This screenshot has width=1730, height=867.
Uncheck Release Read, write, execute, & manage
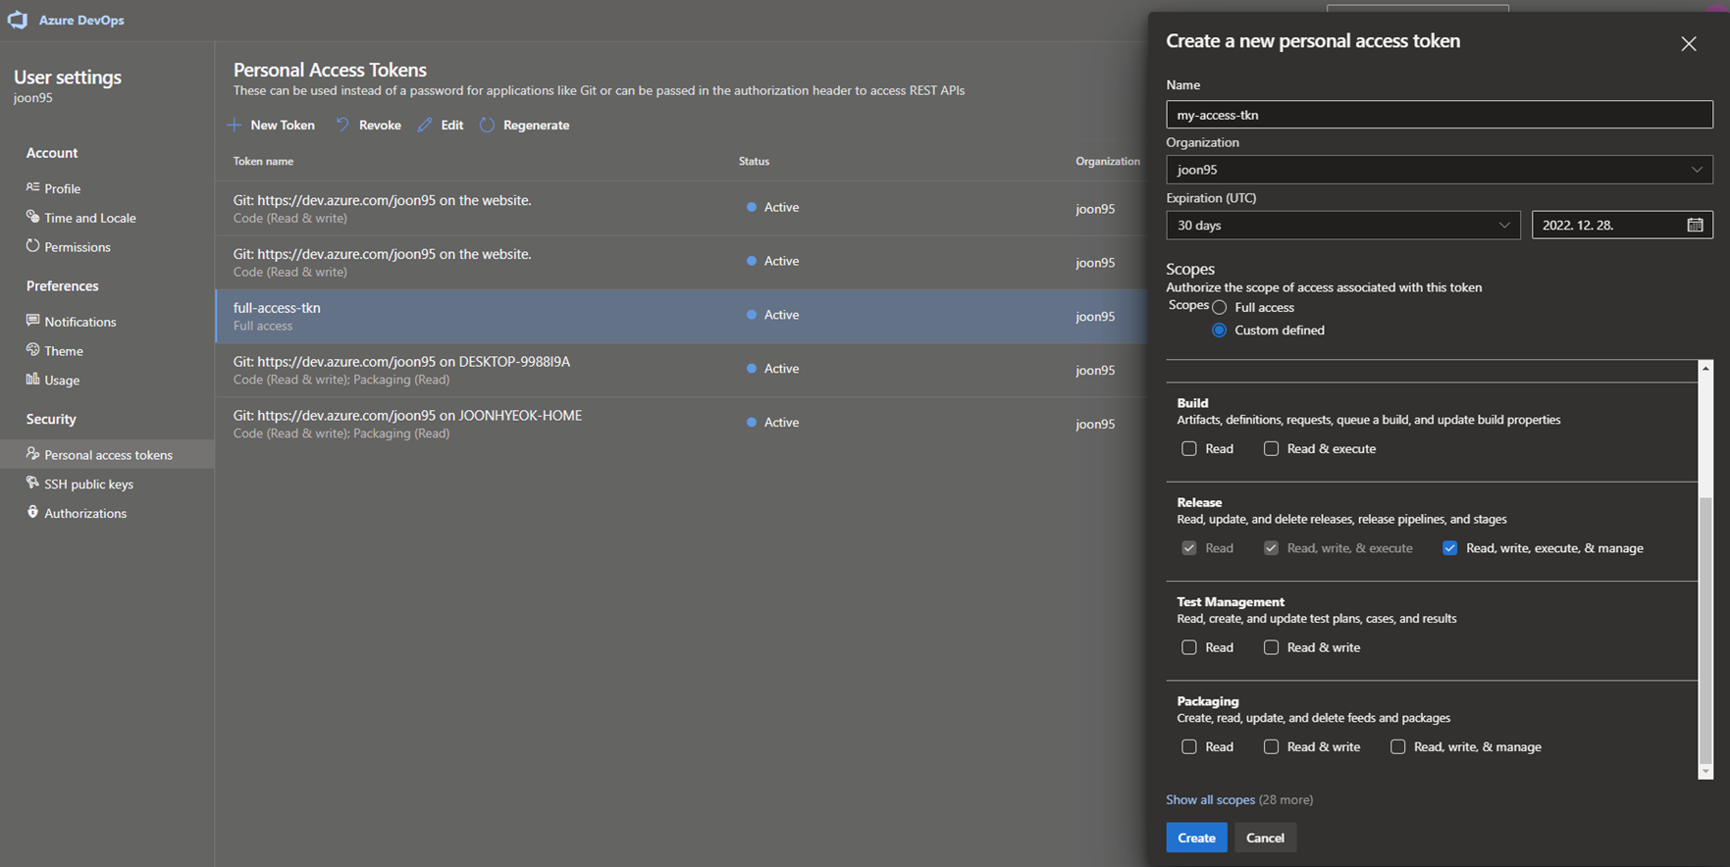click(1449, 548)
